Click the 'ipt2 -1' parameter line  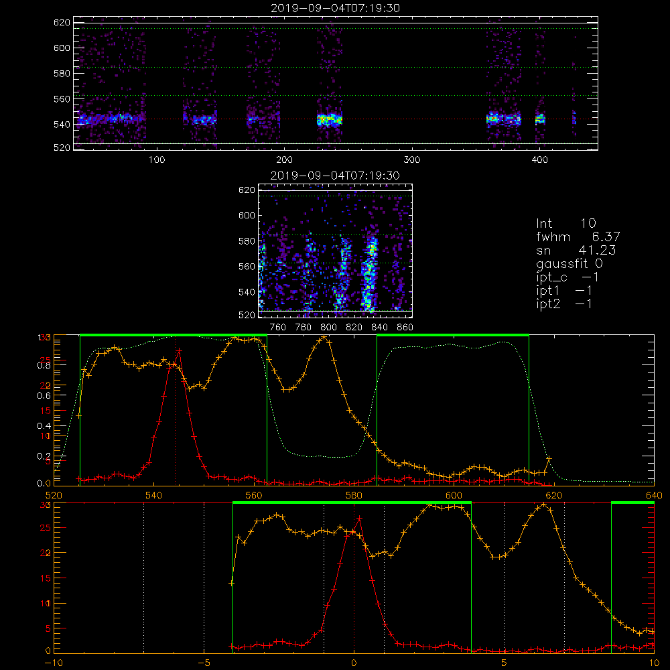(x=564, y=304)
